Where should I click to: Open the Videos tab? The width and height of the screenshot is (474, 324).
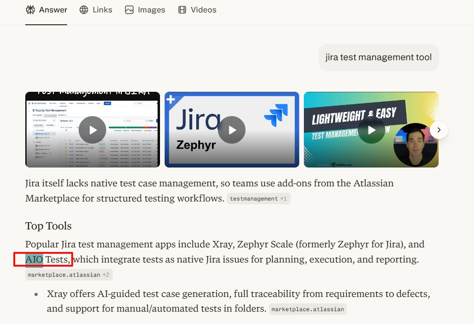197,10
